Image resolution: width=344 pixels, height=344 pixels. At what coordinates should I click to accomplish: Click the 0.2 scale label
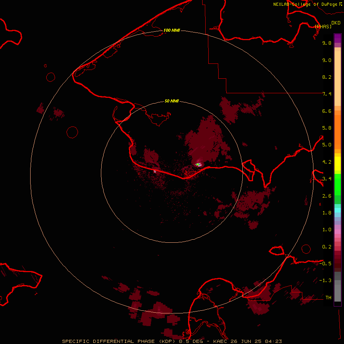[x=327, y=247]
